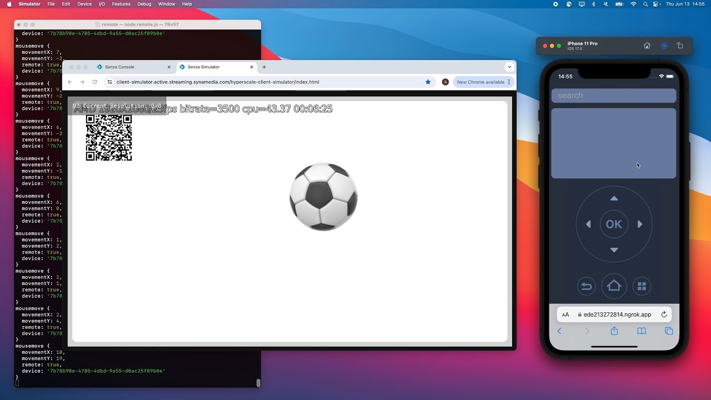Go back in iPhone Safari
711x400 pixels.
coord(559,331)
